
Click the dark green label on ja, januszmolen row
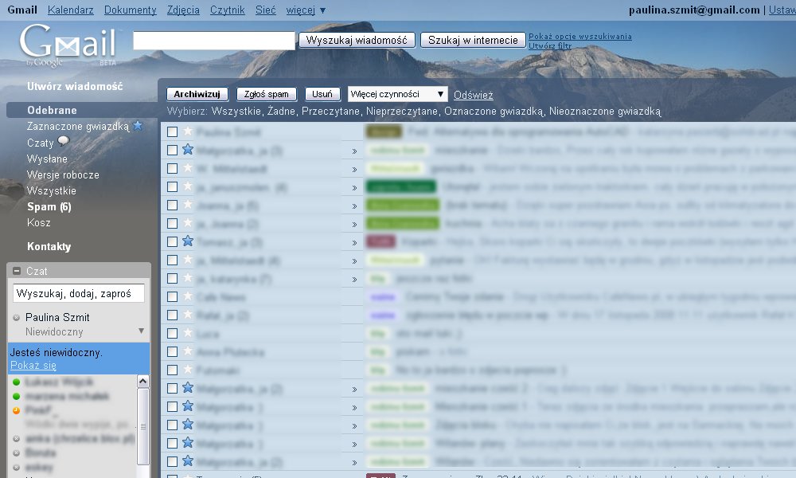(x=401, y=187)
